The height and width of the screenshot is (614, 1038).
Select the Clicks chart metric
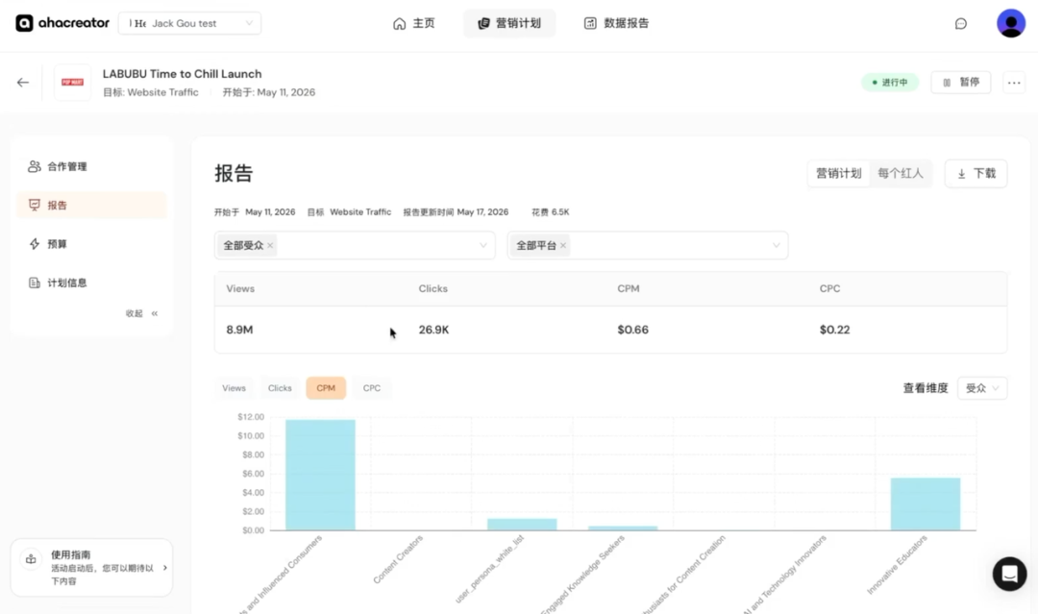tap(280, 388)
